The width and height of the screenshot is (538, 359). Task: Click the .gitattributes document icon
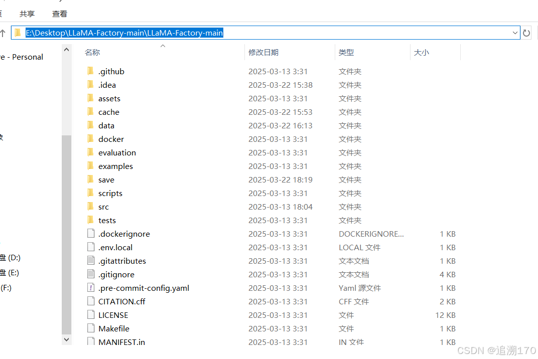tap(91, 261)
